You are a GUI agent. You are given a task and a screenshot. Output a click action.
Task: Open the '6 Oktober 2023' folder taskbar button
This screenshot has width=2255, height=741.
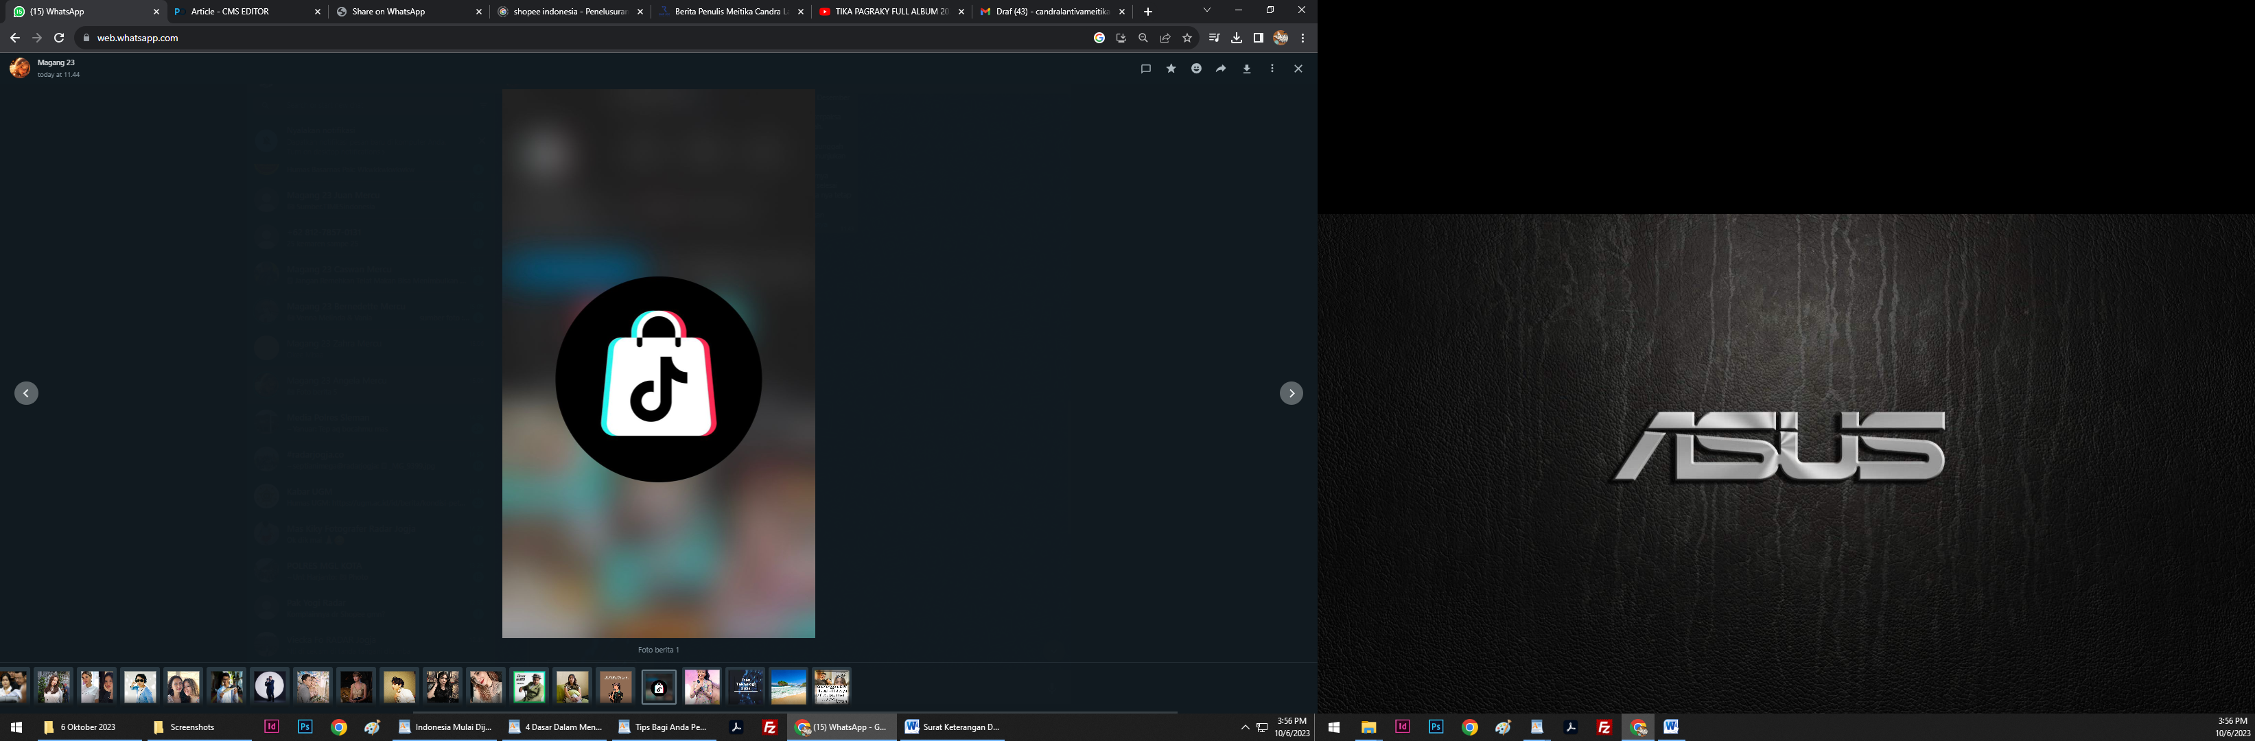point(89,727)
